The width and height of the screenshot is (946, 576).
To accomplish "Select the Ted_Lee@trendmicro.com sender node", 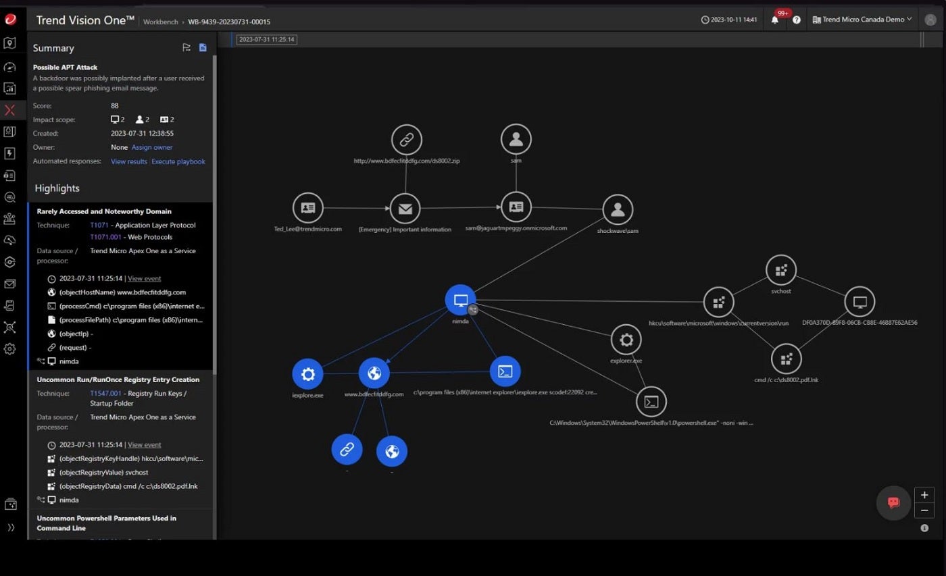I will point(308,207).
